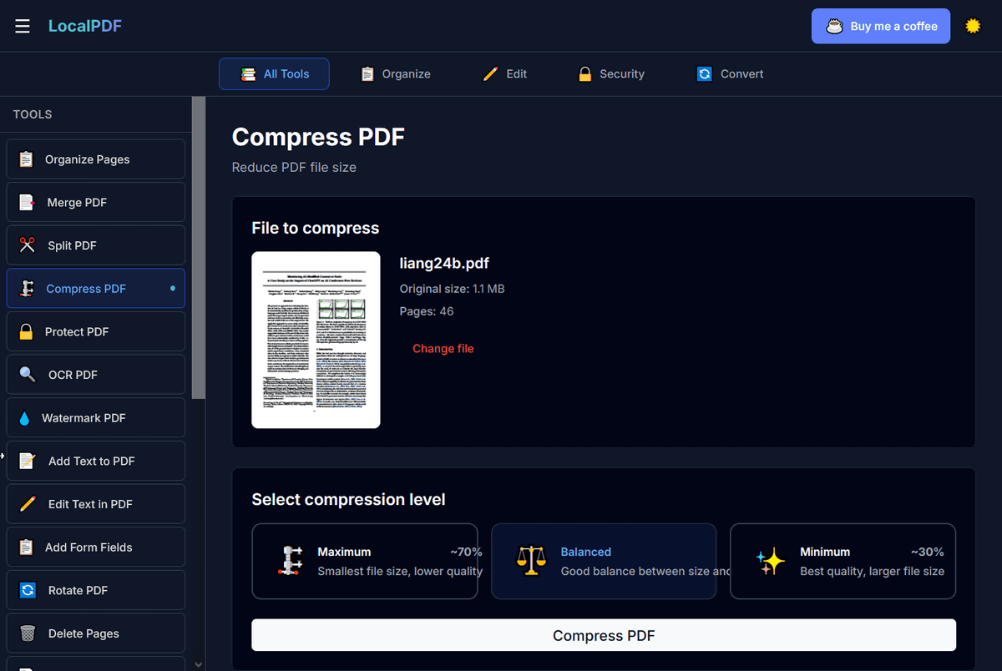This screenshot has width=1002, height=671.
Task: Select the All Tools tab
Action: tap(274, 73)
